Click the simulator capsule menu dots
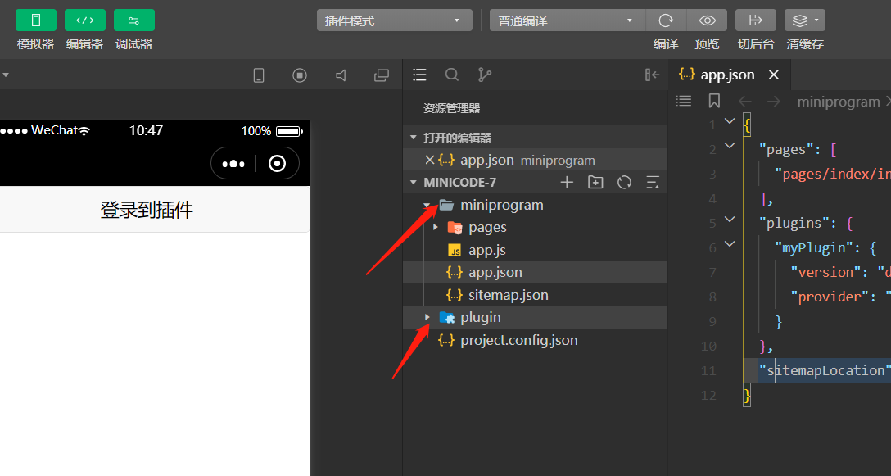The height and width of the screenshot is (476, 891). 233,164
